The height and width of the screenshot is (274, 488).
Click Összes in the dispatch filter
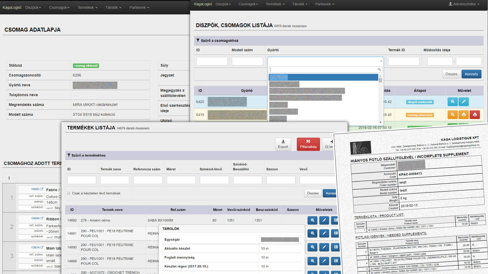click(x=451, y=74)
